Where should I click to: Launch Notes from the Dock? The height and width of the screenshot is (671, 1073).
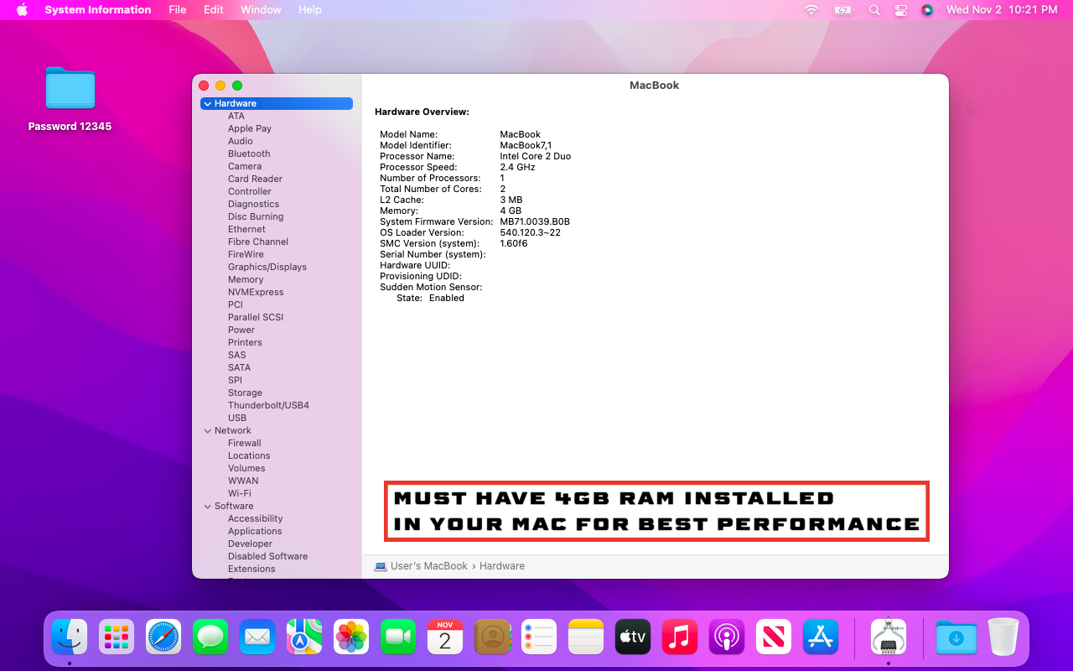pos(586,637)
